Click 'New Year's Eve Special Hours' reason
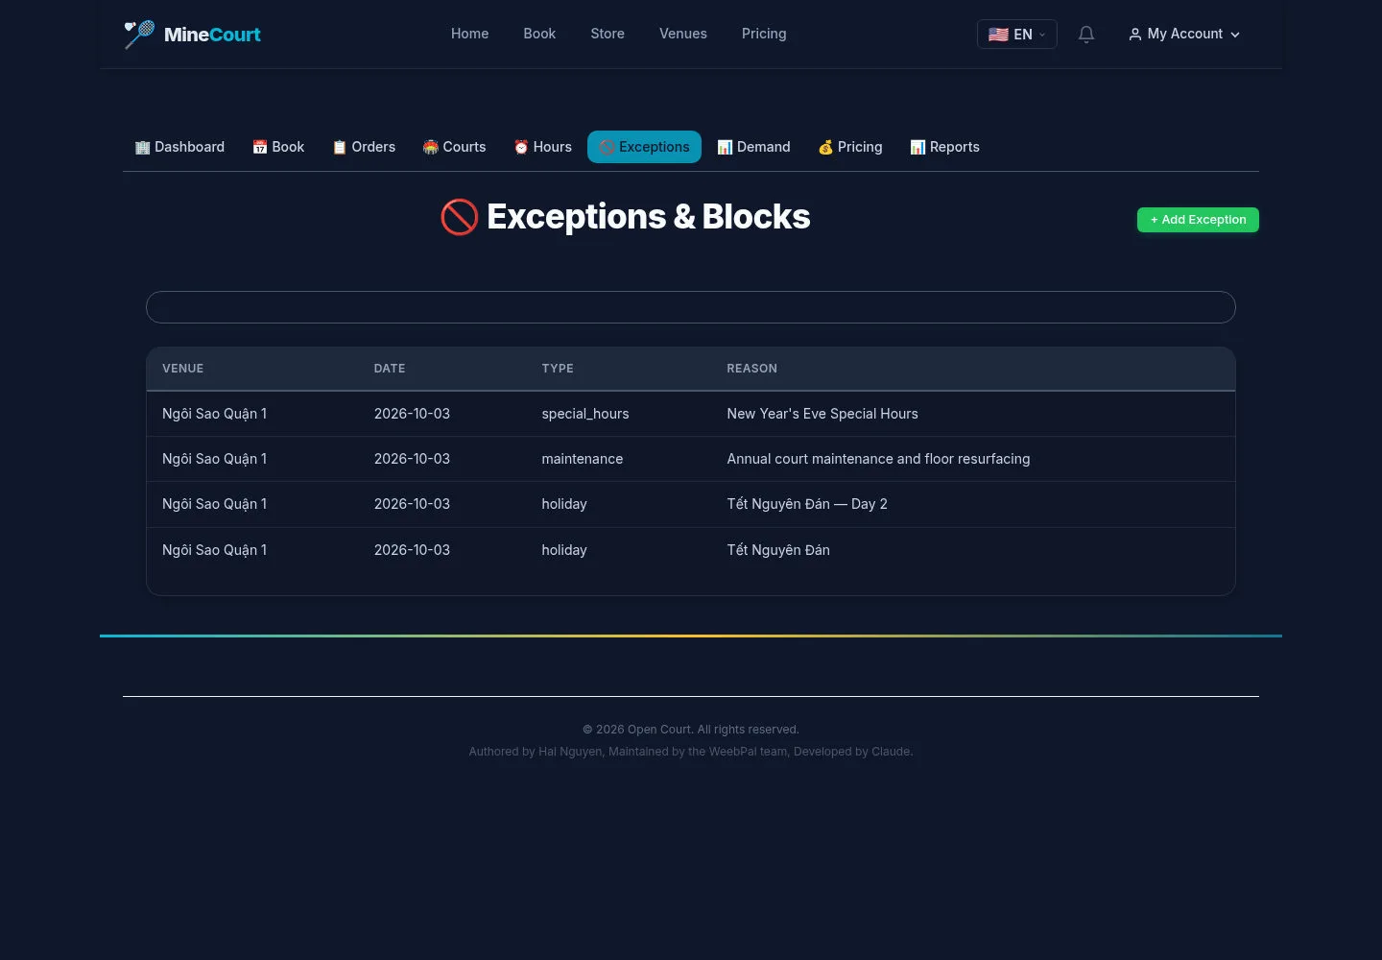The image size is (1382, 960). (822, 414)
